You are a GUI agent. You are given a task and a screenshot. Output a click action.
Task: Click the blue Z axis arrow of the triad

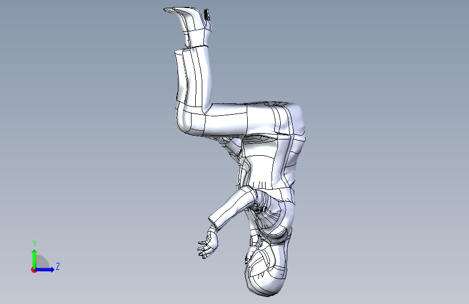click(x=45, y=269)
